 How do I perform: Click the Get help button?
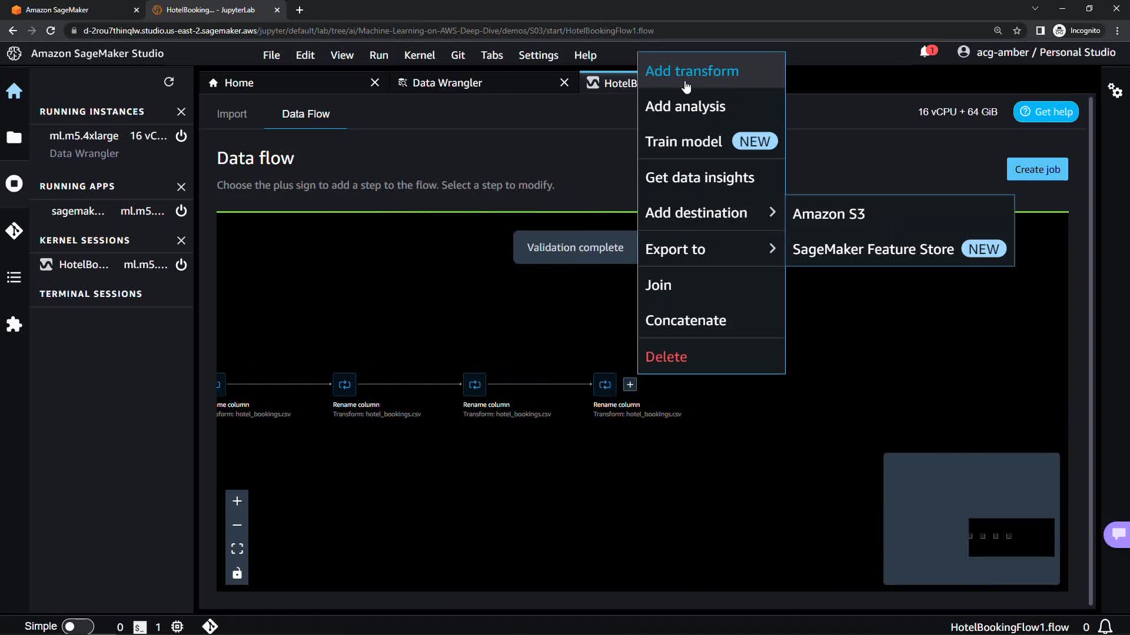pos(1046,112)
